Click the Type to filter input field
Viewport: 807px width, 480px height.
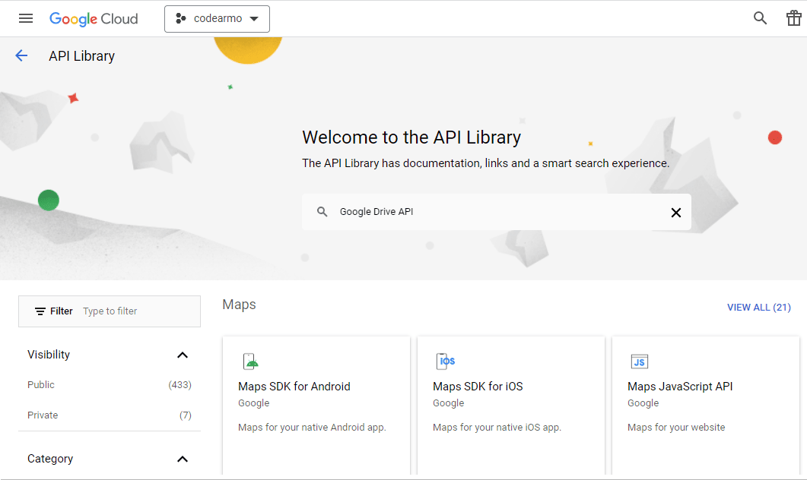[x=137, y=311]
